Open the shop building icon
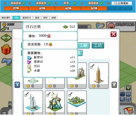 click(x=128, y=111)
